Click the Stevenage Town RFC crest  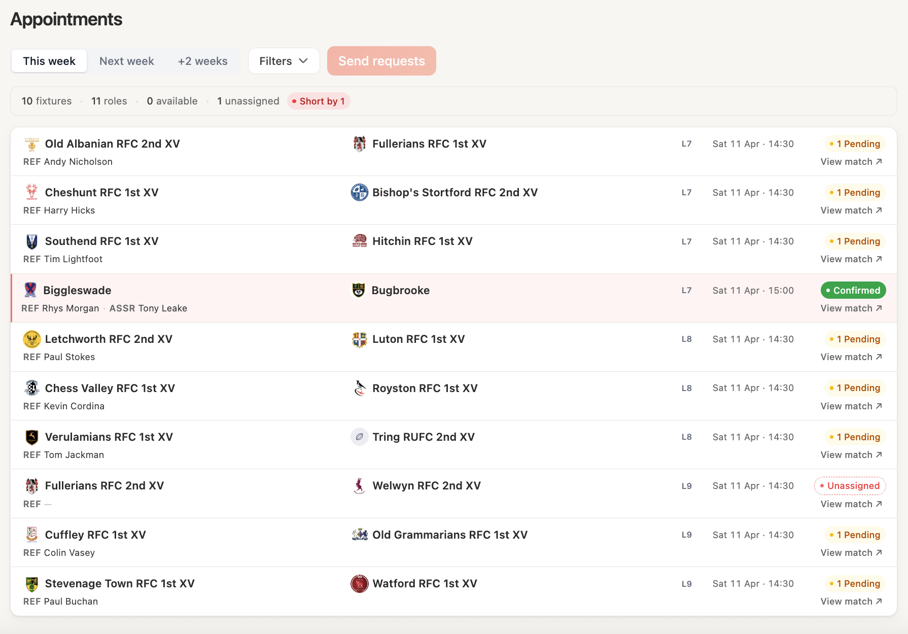(x=31, y=584)
